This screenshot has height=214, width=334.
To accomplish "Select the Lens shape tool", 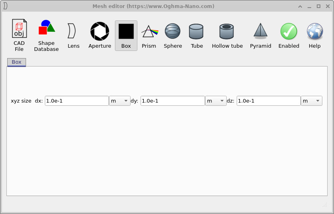I will [x=73, y=35].
